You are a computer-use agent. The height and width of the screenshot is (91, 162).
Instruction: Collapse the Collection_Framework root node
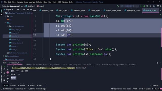click(x=4, y=13)
